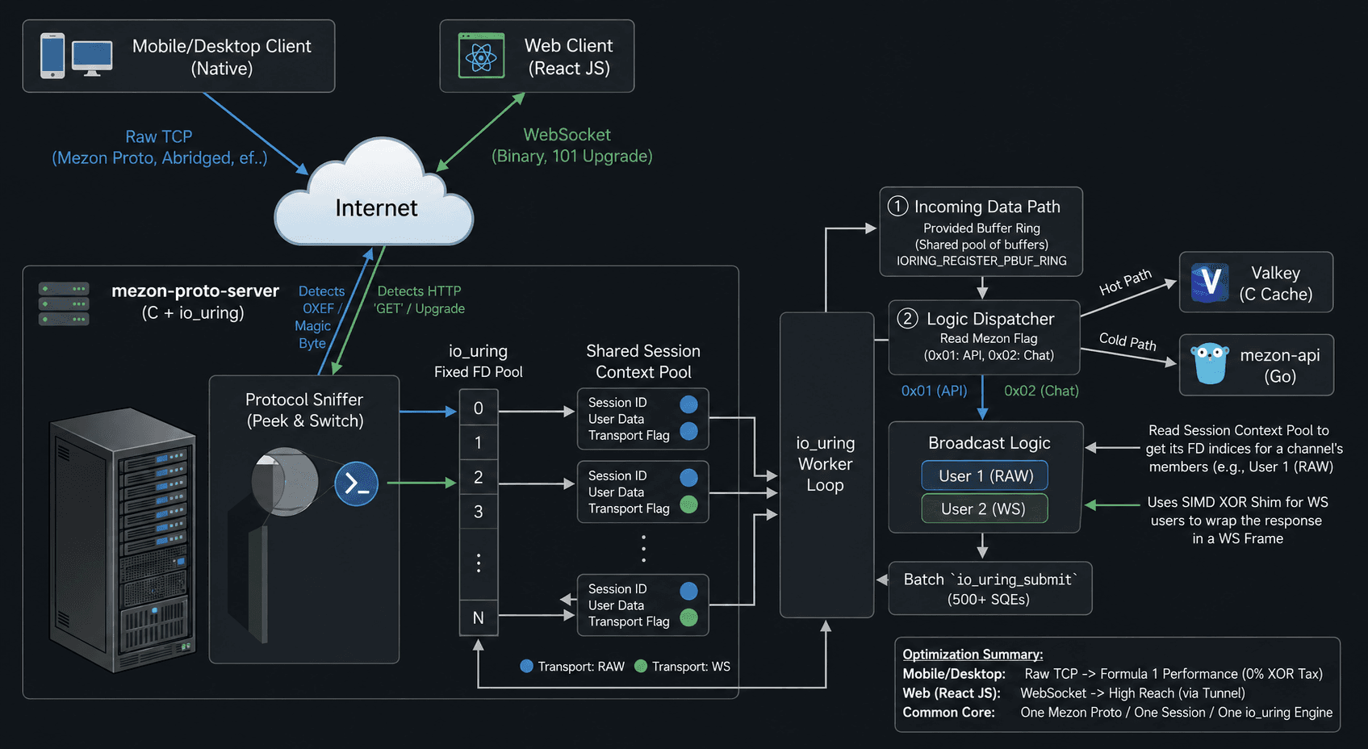The width and height of the screenshot is (1368, 749).
Task: Click the Batch io_uring_submit box
Action: tap(989, 588)
